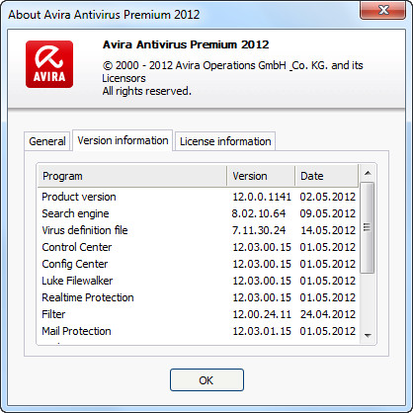
Task: Click the vertical scrollbar thumb
Action: click(x=368, y=227)
